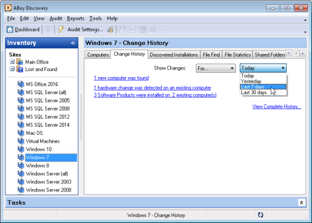This screenshot has height=223, width=312.
Task: Select the Windows 8 group
Action: point(37,166)
